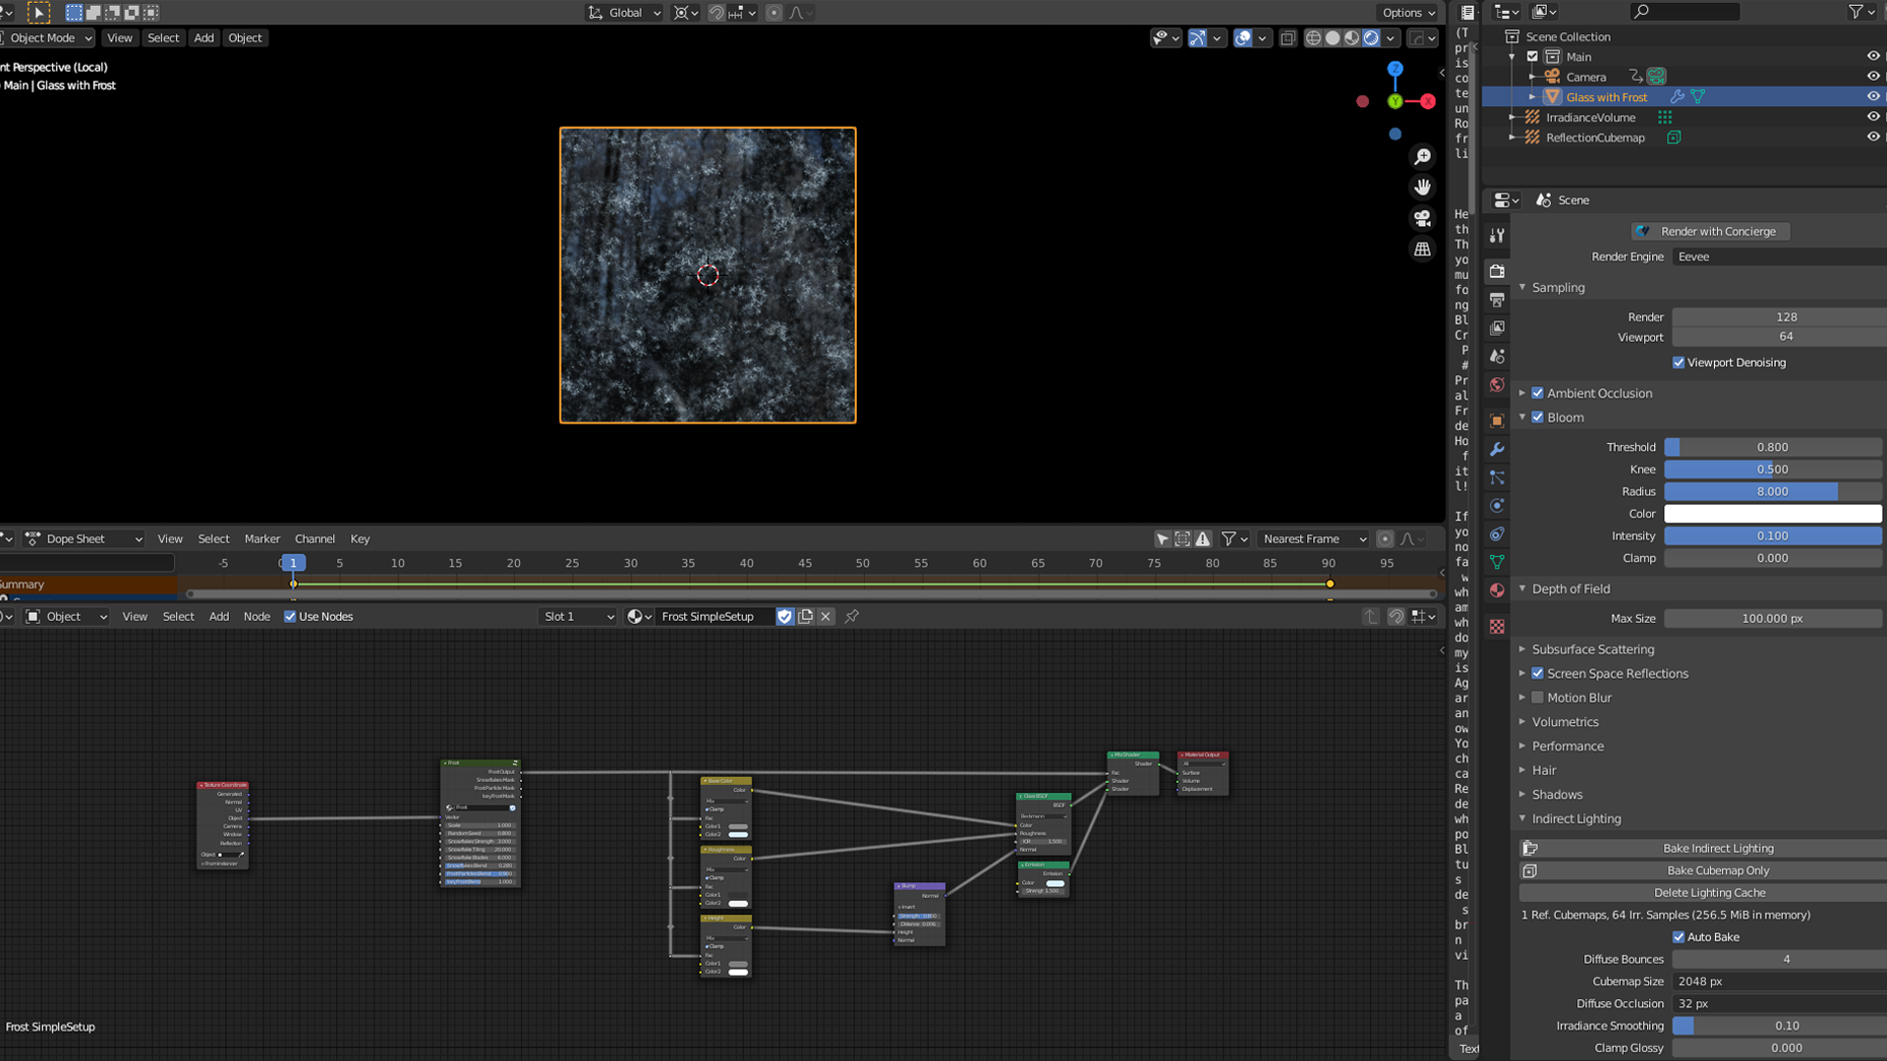
Task: Switch viewport to Rendered shading mode
Action: pyautogui.click(x=1370, y=37)
